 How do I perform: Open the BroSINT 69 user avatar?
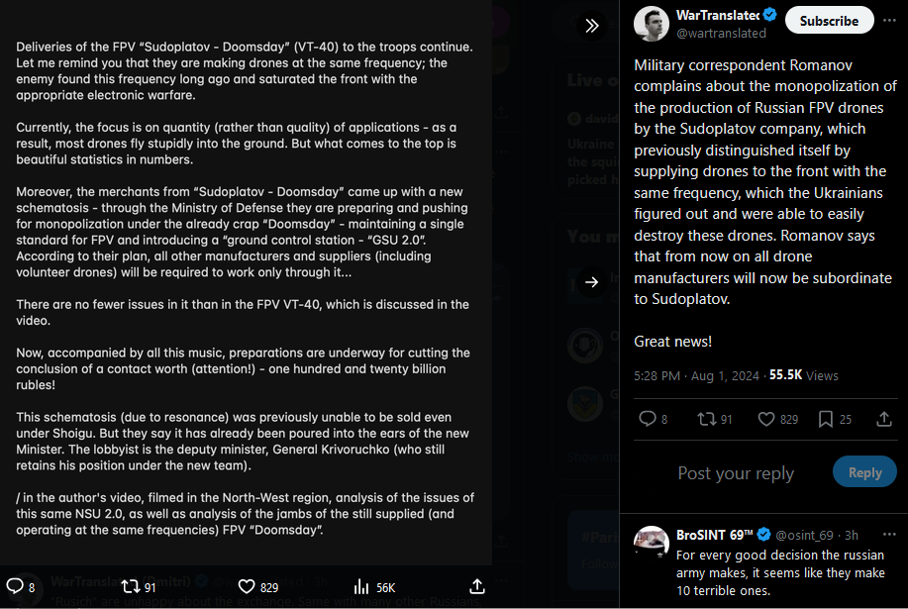click(x=652, y=544)
